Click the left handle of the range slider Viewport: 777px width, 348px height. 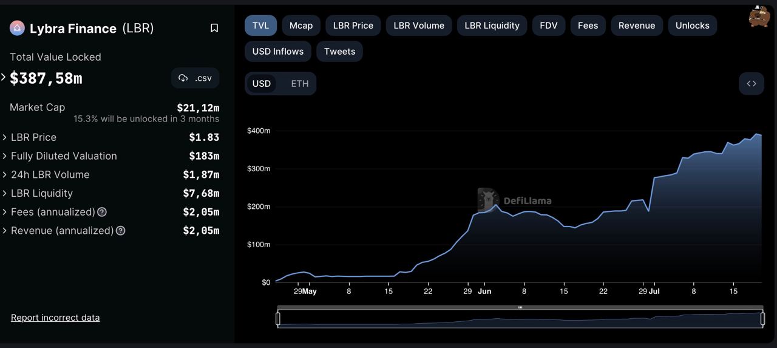tap(278, 318)
